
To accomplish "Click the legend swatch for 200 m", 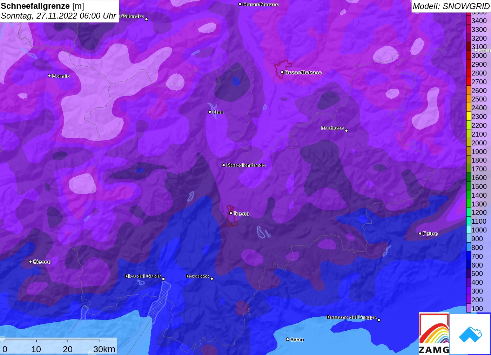I will click(469, 300).
